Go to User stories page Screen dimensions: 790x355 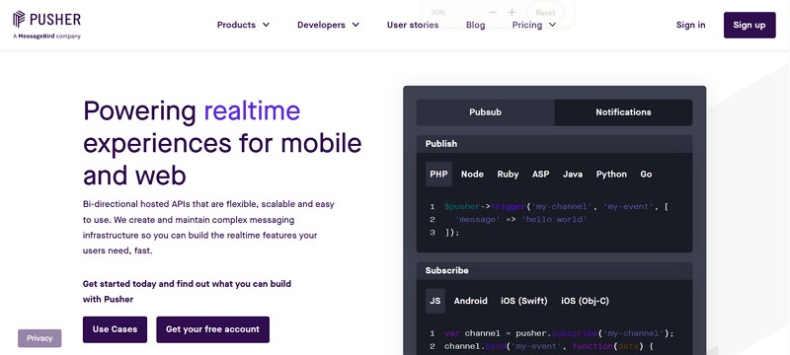[413, 25]
